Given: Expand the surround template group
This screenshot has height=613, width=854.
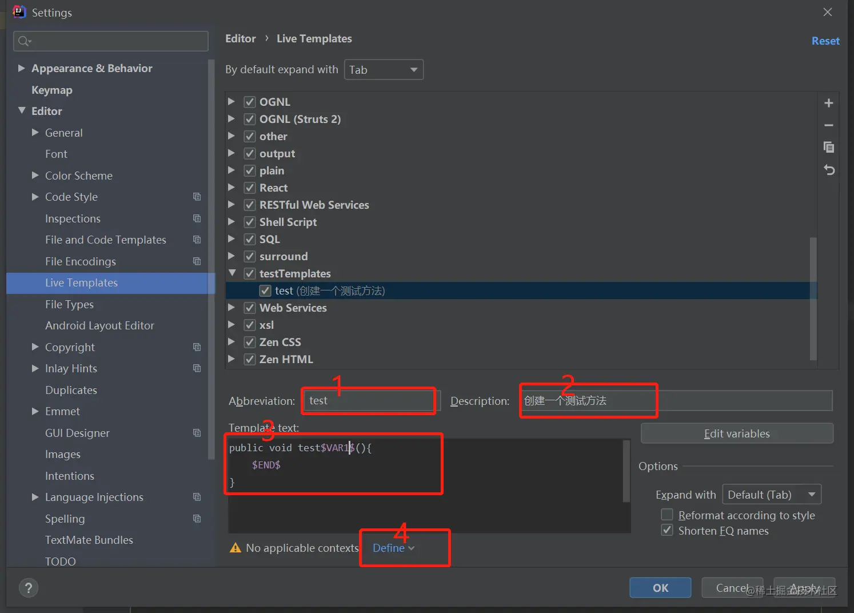Looking at the screenshot, I should (232, 256).
